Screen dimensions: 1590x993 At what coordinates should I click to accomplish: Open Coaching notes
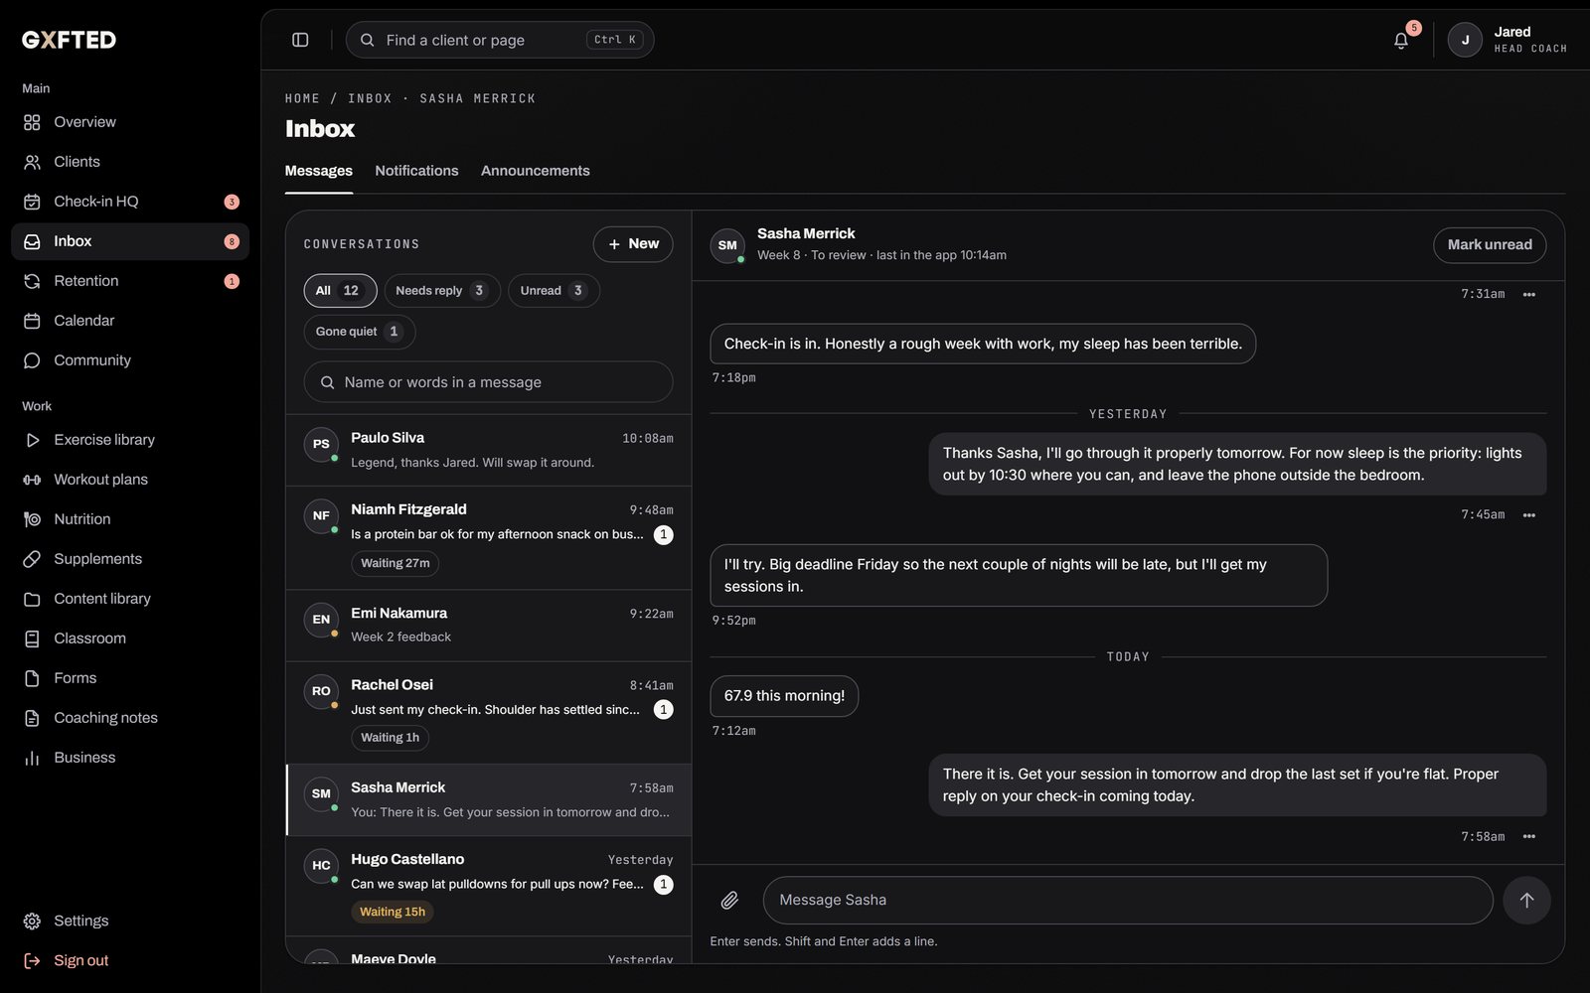click(x=130, y=718)
